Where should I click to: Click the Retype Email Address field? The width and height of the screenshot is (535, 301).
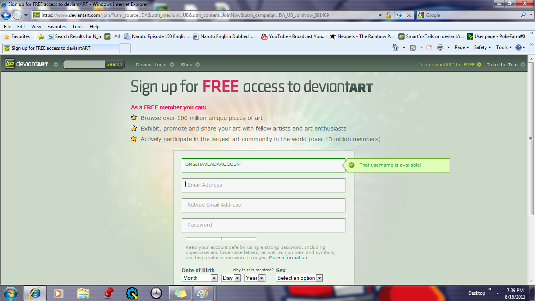pos(264,205)
